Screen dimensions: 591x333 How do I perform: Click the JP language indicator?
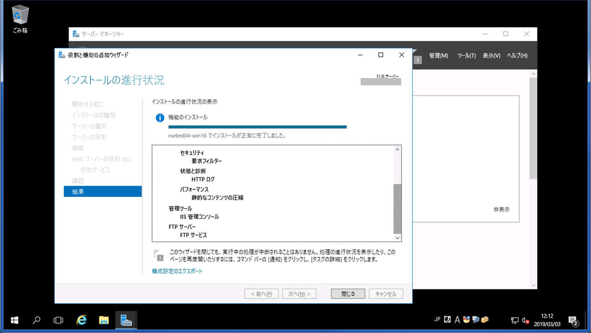(437, 319)
